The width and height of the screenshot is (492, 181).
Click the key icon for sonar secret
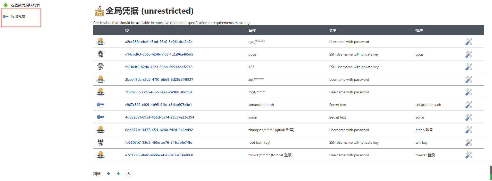pyautogui.click(x=101, y=117)
